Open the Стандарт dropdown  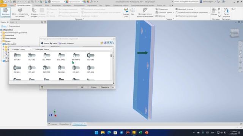pyautogui.click(x=26, y=49)
